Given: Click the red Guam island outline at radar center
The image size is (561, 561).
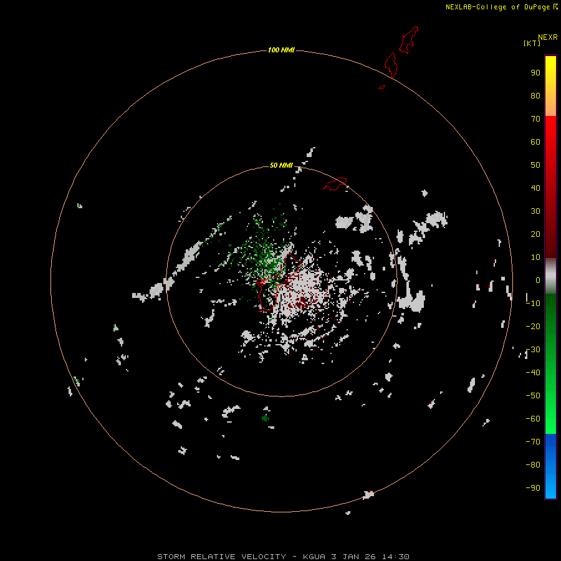Looking at the screenshot, I should (279, 282).
